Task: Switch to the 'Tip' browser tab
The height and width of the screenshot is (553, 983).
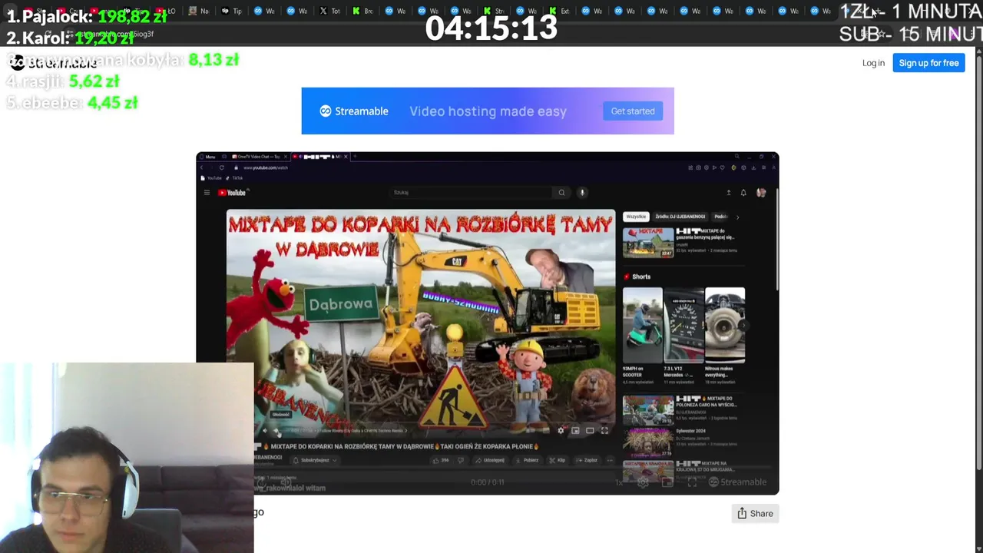Action: click(231, 11)
